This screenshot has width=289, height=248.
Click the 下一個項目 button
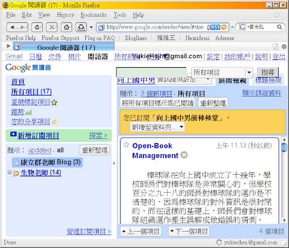tap(189, 231)
